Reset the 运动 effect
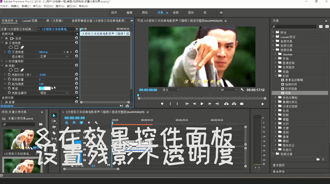This screenshot has height=184, width=330. [x=77, y=38]
